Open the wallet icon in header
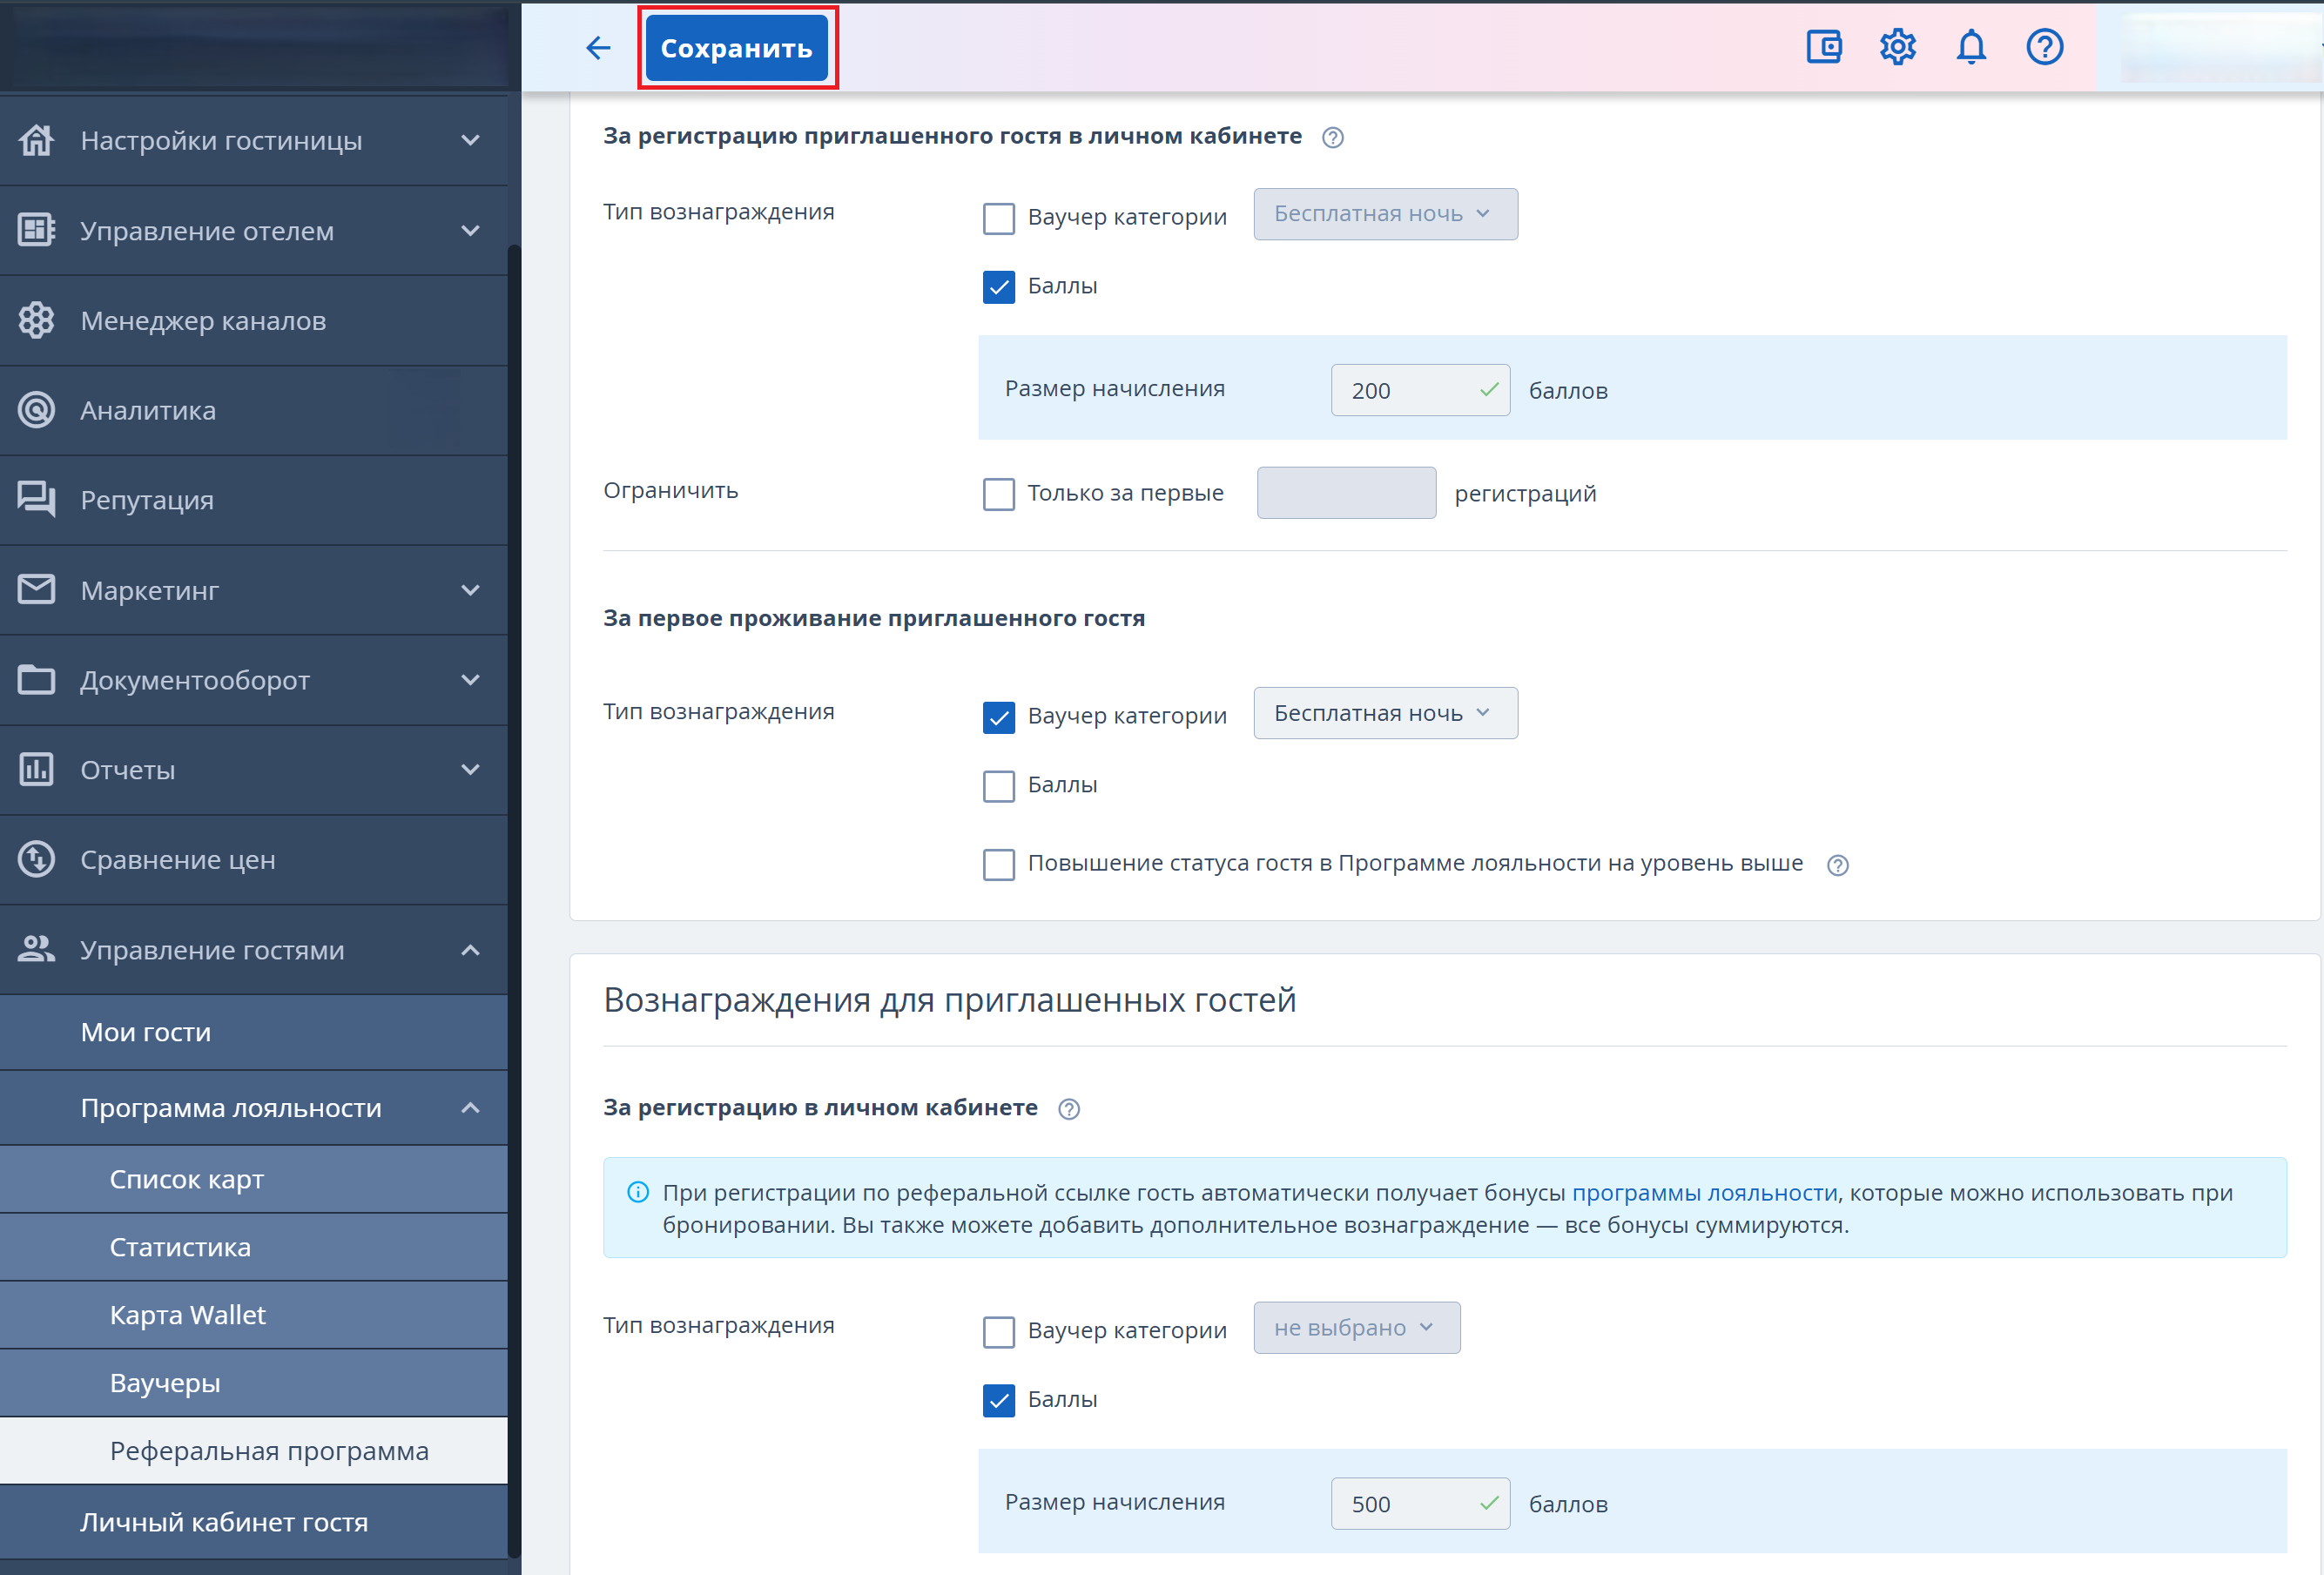 click(x=1823, y=47)
